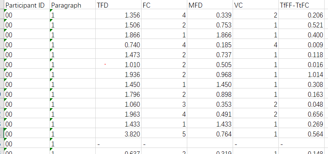Click the cell with TFD value 1.356
Screen dimensions: 328x154
(x=118, y=14)
